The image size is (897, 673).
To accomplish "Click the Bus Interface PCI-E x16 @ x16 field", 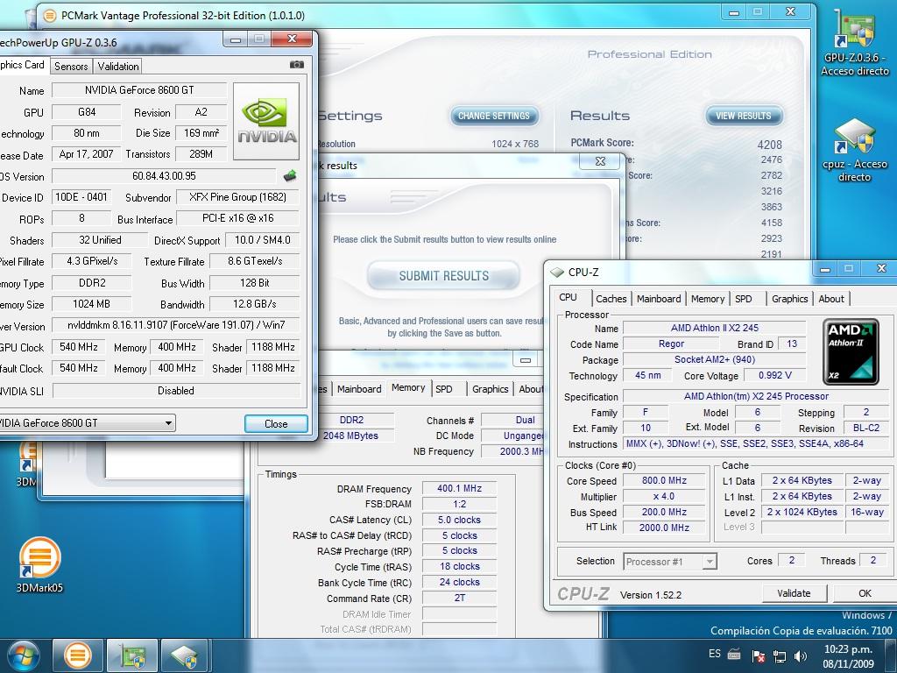I will click(x=237, y=218).
